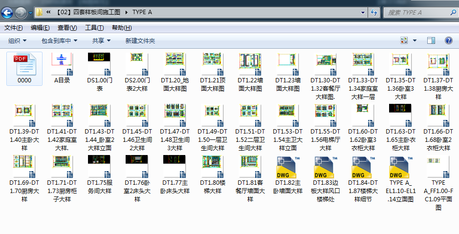Expand the 共享 dropdown
Image resolution: width=459 pixels, height=234 pixels.
tap(101, 41)
